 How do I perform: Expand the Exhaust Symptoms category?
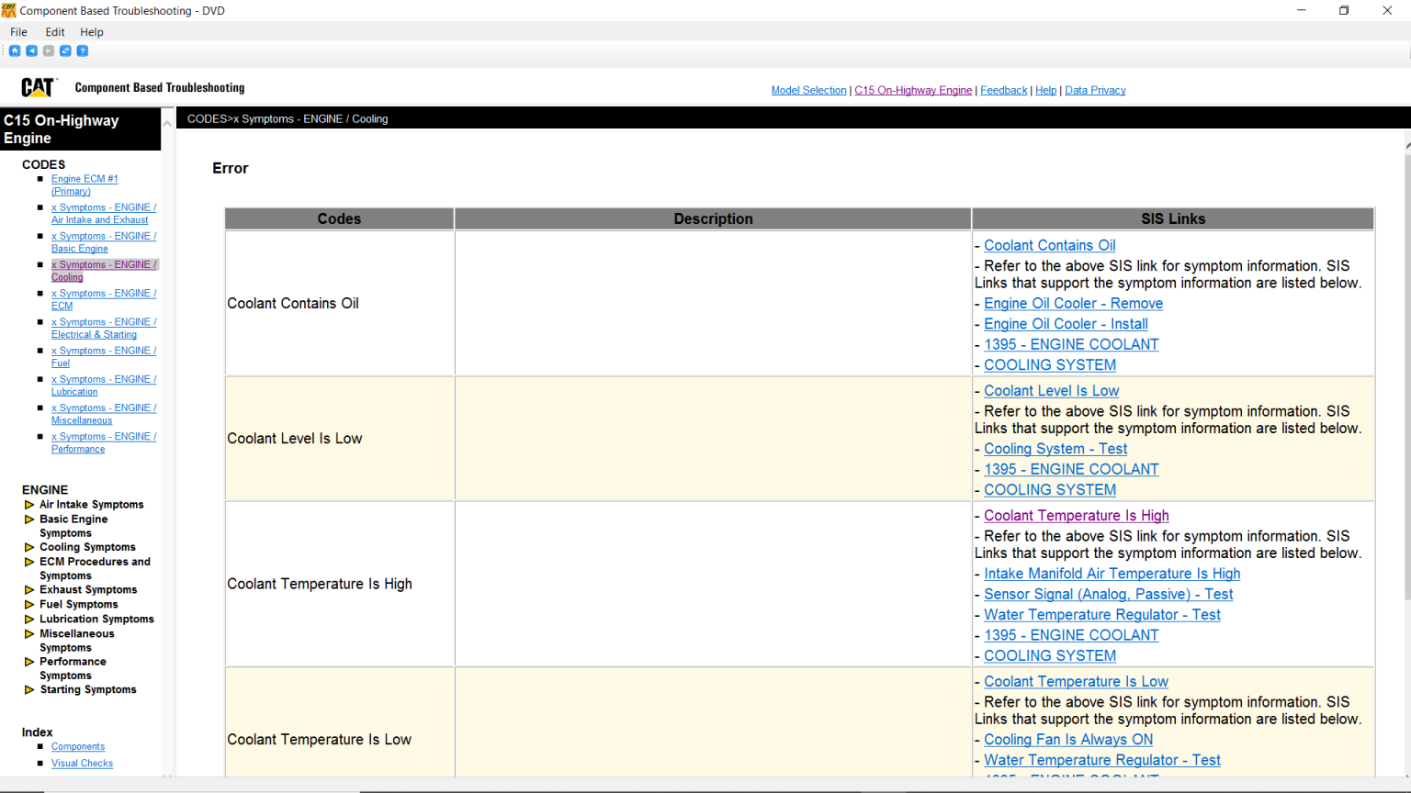28,589
